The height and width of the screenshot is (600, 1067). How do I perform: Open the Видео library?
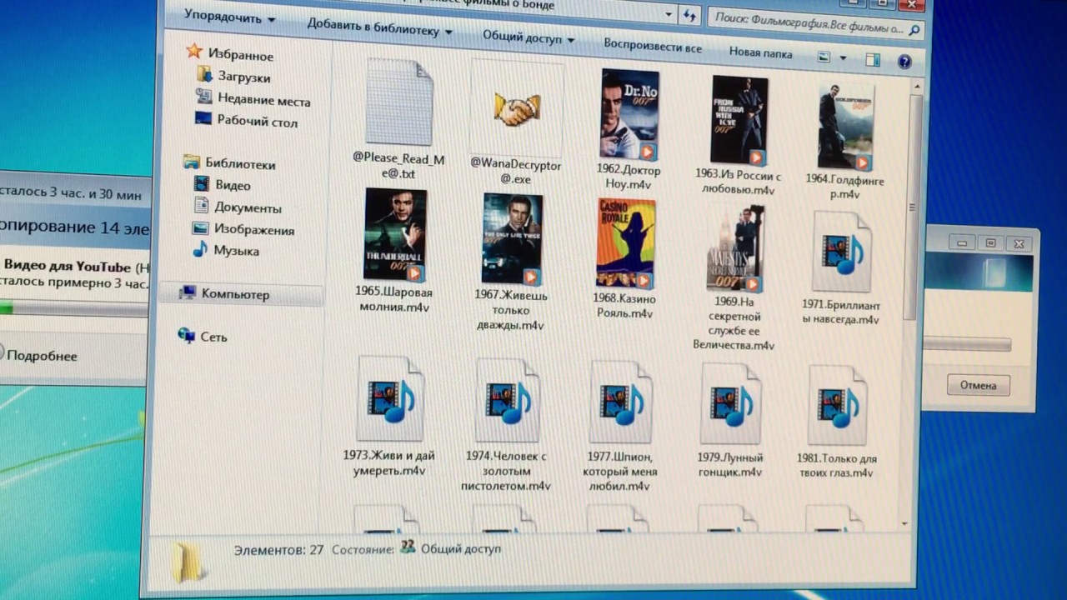pyautogui.click(x=232, y=185)
